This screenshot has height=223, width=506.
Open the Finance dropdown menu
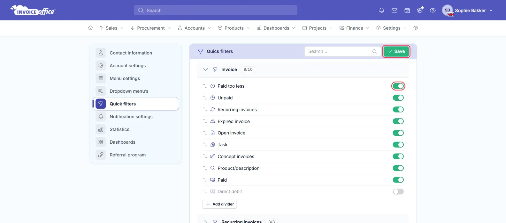tap(354, 28)
